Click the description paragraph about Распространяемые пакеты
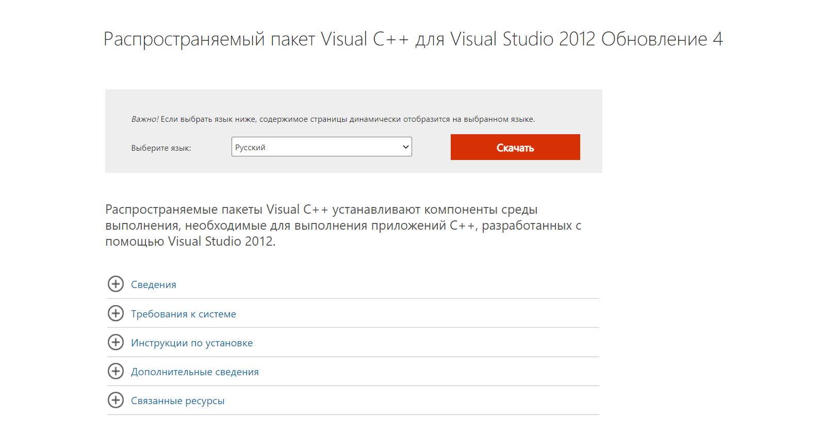 click(x=343, y=226)
